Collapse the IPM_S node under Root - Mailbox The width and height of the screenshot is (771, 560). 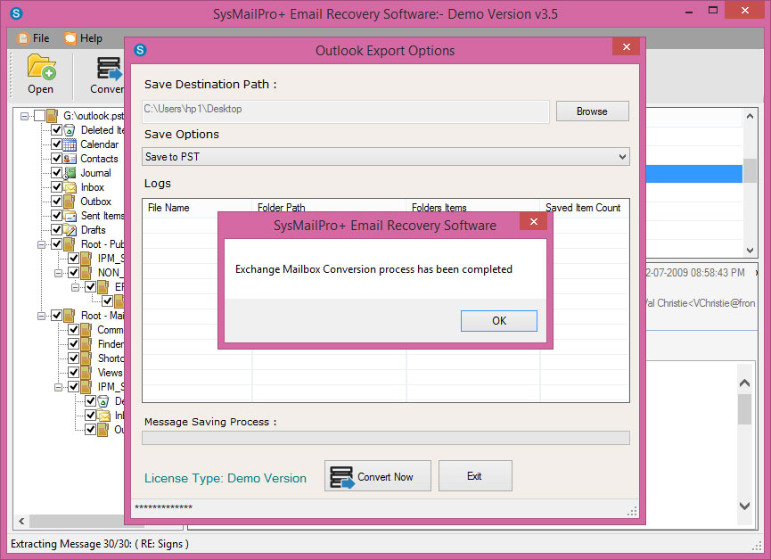[58, 387]
